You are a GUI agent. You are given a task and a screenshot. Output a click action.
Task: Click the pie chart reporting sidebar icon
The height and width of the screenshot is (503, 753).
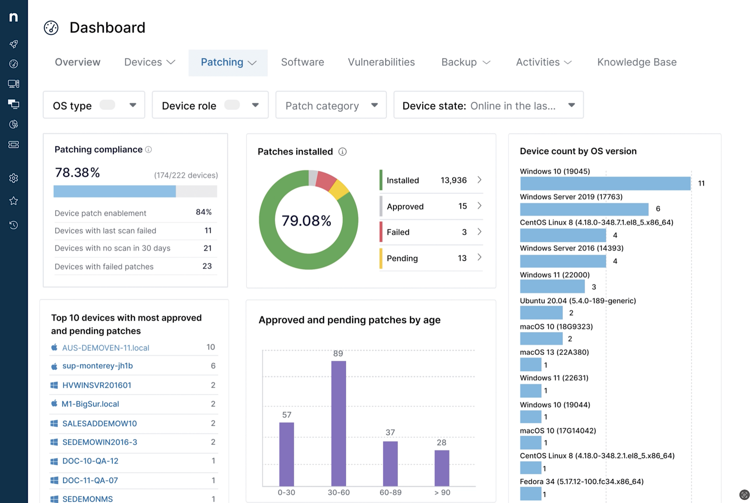[x=14, y=124]
